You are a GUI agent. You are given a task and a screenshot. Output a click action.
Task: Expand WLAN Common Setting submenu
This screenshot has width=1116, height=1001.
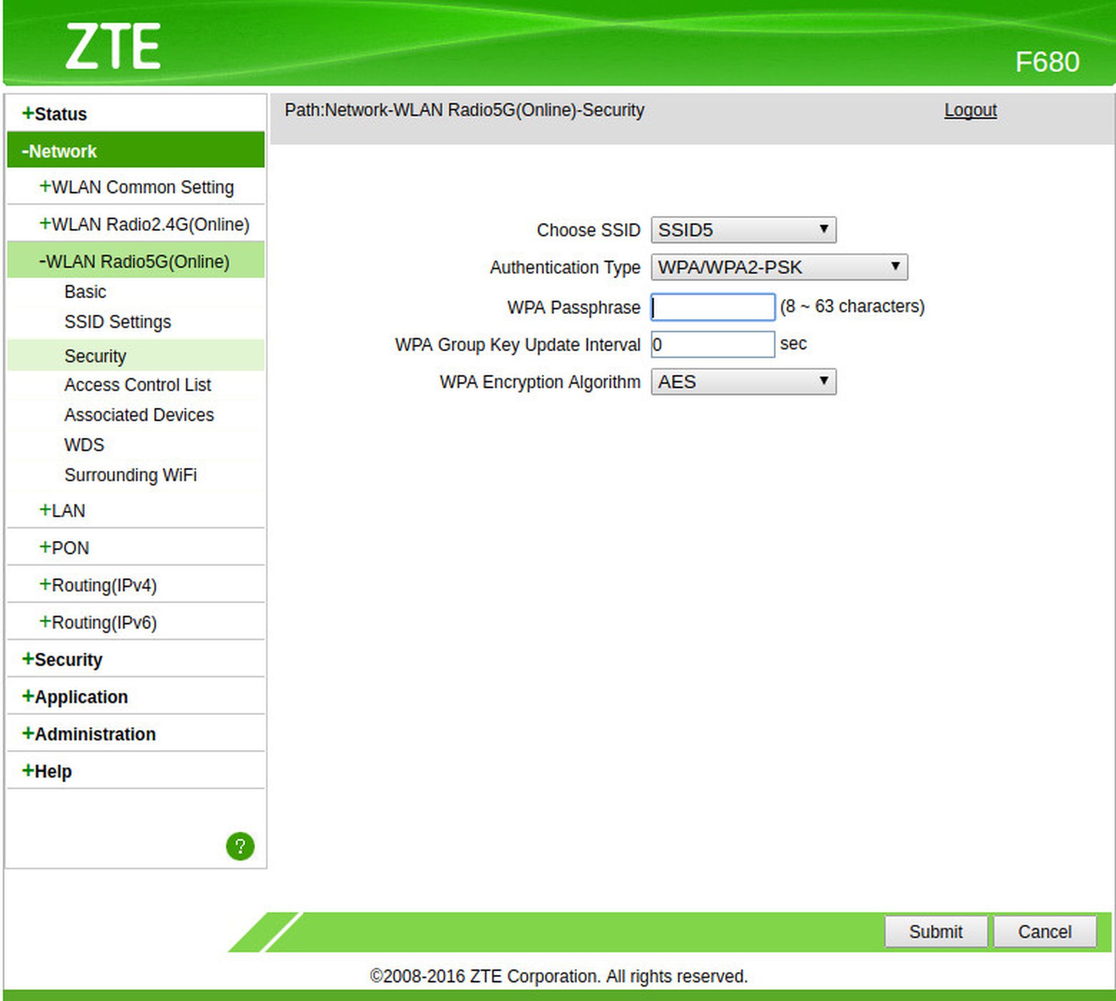137,187
